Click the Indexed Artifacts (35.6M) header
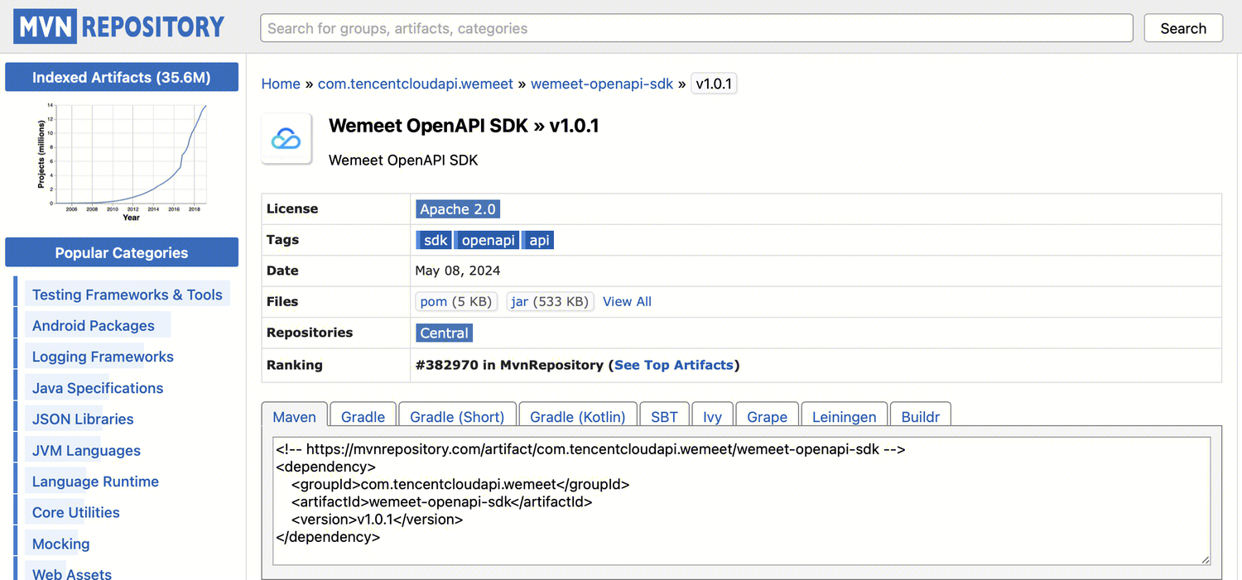1242x580 pixels. tap(122, 77)
